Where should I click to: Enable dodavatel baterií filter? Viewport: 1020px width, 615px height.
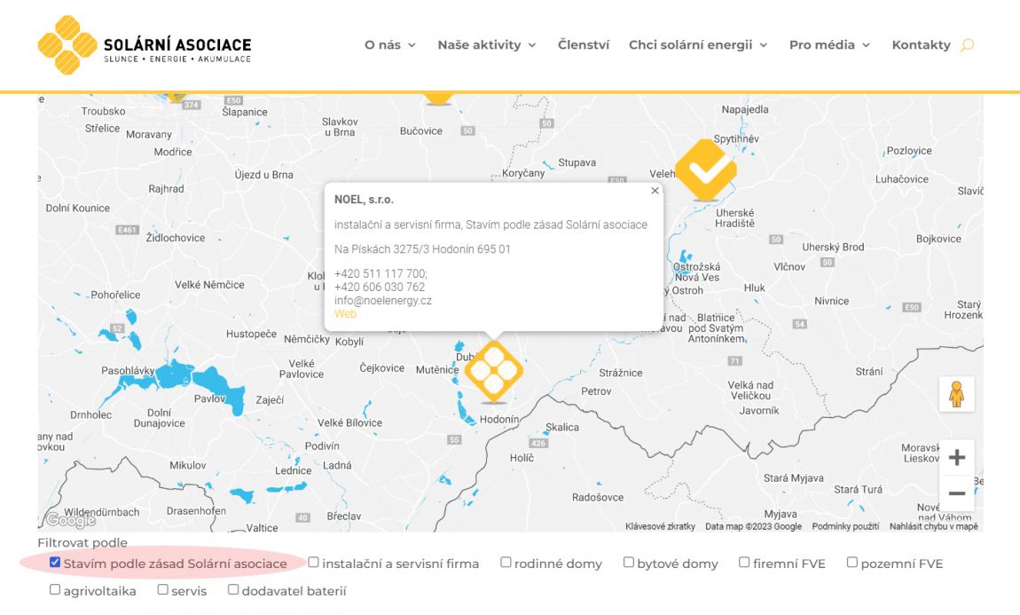coord(233,589)
